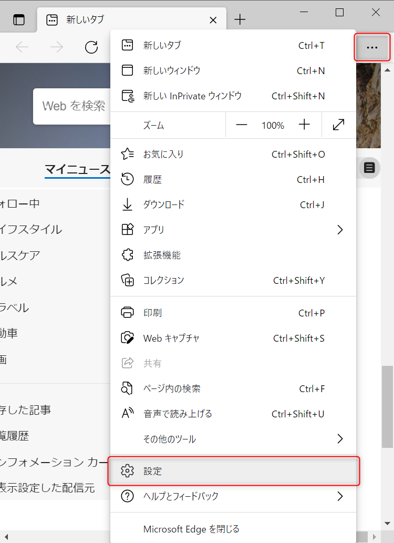Expand the その他のツール submenu arrow
The image size is (394, 543).
(340, 439)
